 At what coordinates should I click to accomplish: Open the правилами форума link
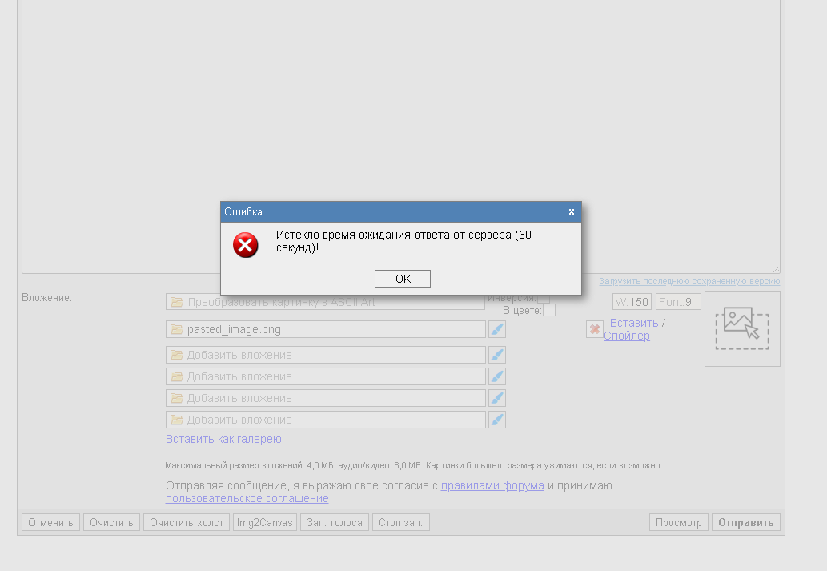pos(492,485)
